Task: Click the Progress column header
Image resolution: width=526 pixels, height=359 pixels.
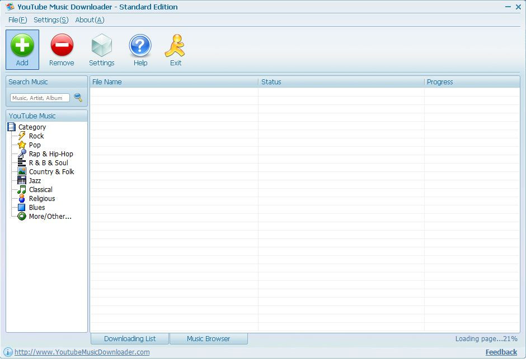Action: click(x=472, y=82)
